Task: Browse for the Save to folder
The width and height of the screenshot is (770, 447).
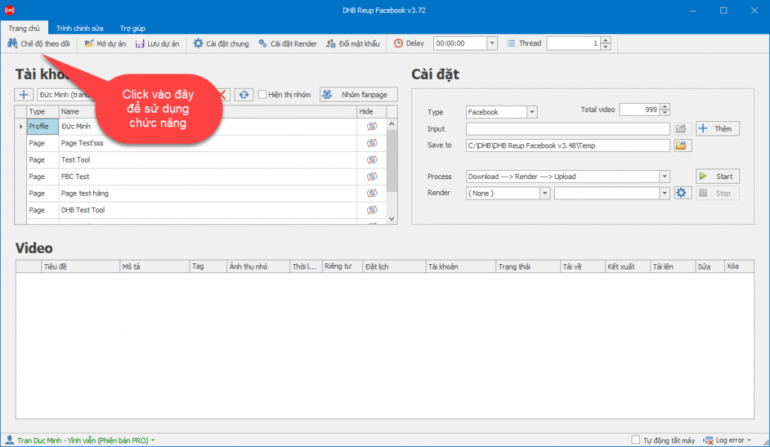Action: tap(681, 145)
